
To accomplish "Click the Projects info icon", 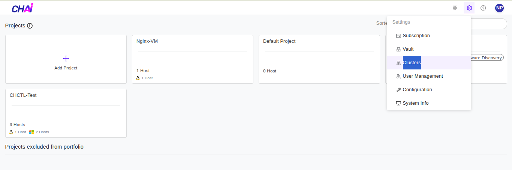I will click(30, 26).
